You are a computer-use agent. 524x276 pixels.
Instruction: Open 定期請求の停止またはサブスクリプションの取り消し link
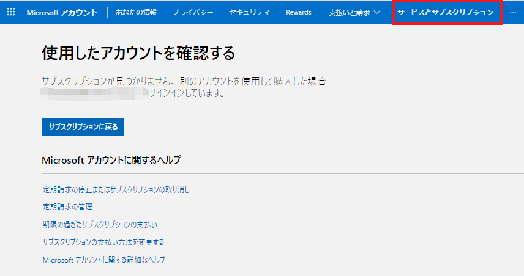[116, 190]
